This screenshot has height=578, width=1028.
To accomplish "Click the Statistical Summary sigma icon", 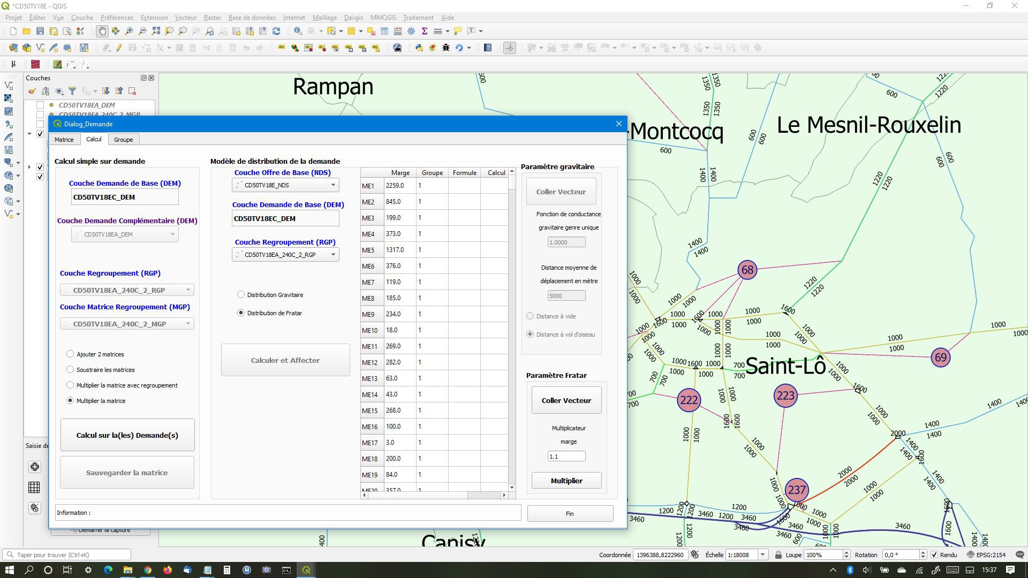I will (425, 31).
